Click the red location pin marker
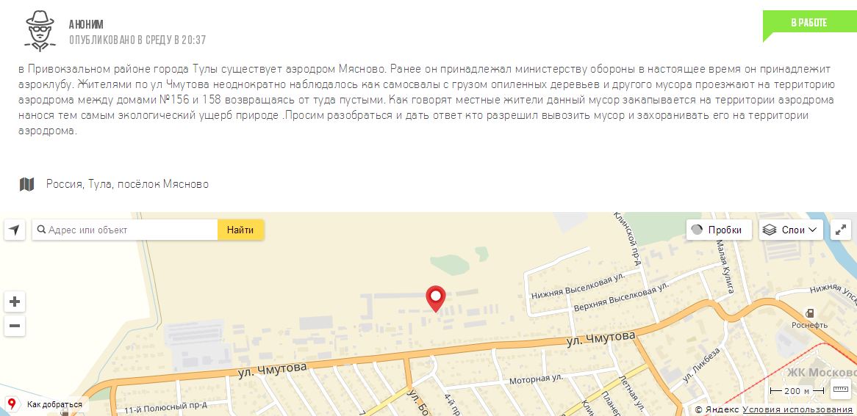The height and width of the screenshot is (416, 857). click(x=436, y=299)
